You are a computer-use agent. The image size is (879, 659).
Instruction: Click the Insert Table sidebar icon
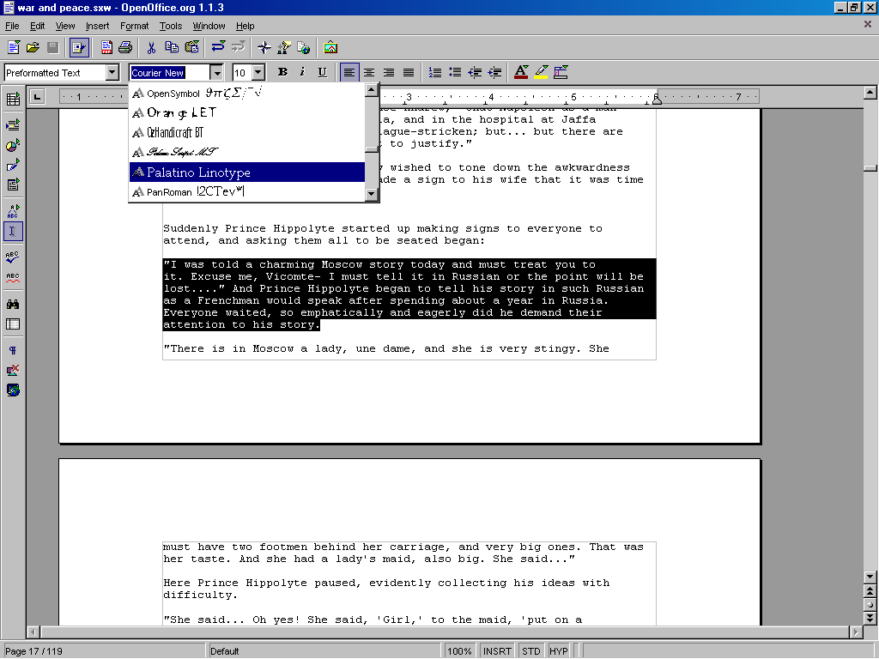(x=13, y=100)
